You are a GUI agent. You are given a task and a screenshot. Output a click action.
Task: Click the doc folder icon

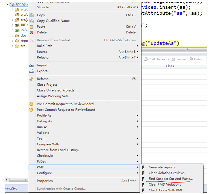pos(17,36)
